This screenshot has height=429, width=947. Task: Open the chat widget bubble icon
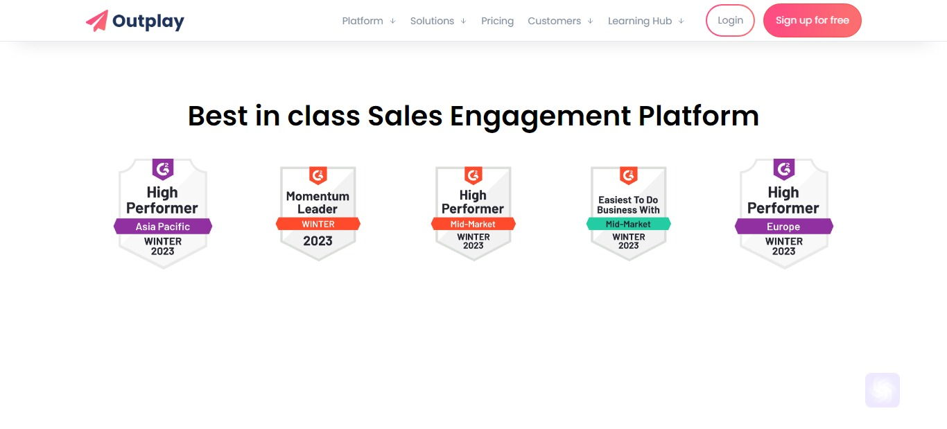tap(882, 390)
